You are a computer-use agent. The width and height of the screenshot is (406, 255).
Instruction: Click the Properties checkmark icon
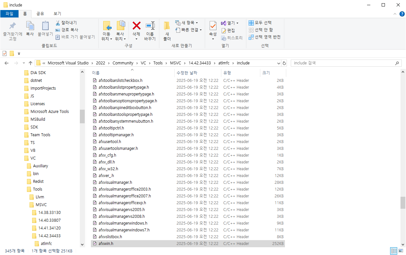pos(213,26)
